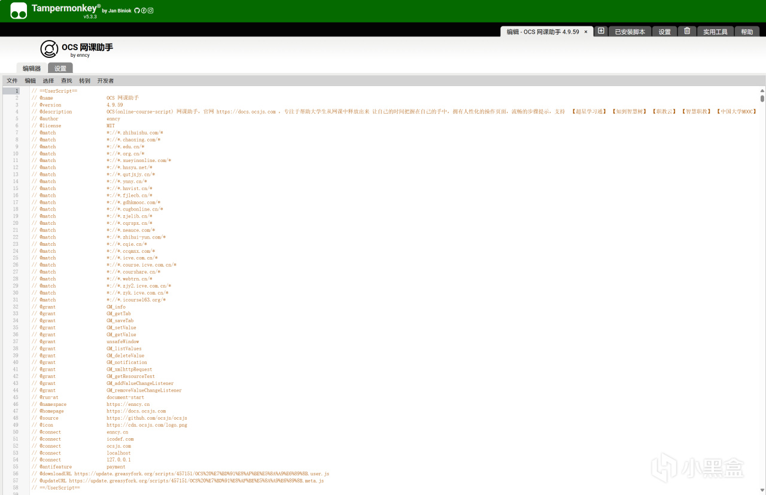This screenshot has height=495, width=766.
Task: Open the 编辑 menu in editor menubar
Action: [30, 81]
